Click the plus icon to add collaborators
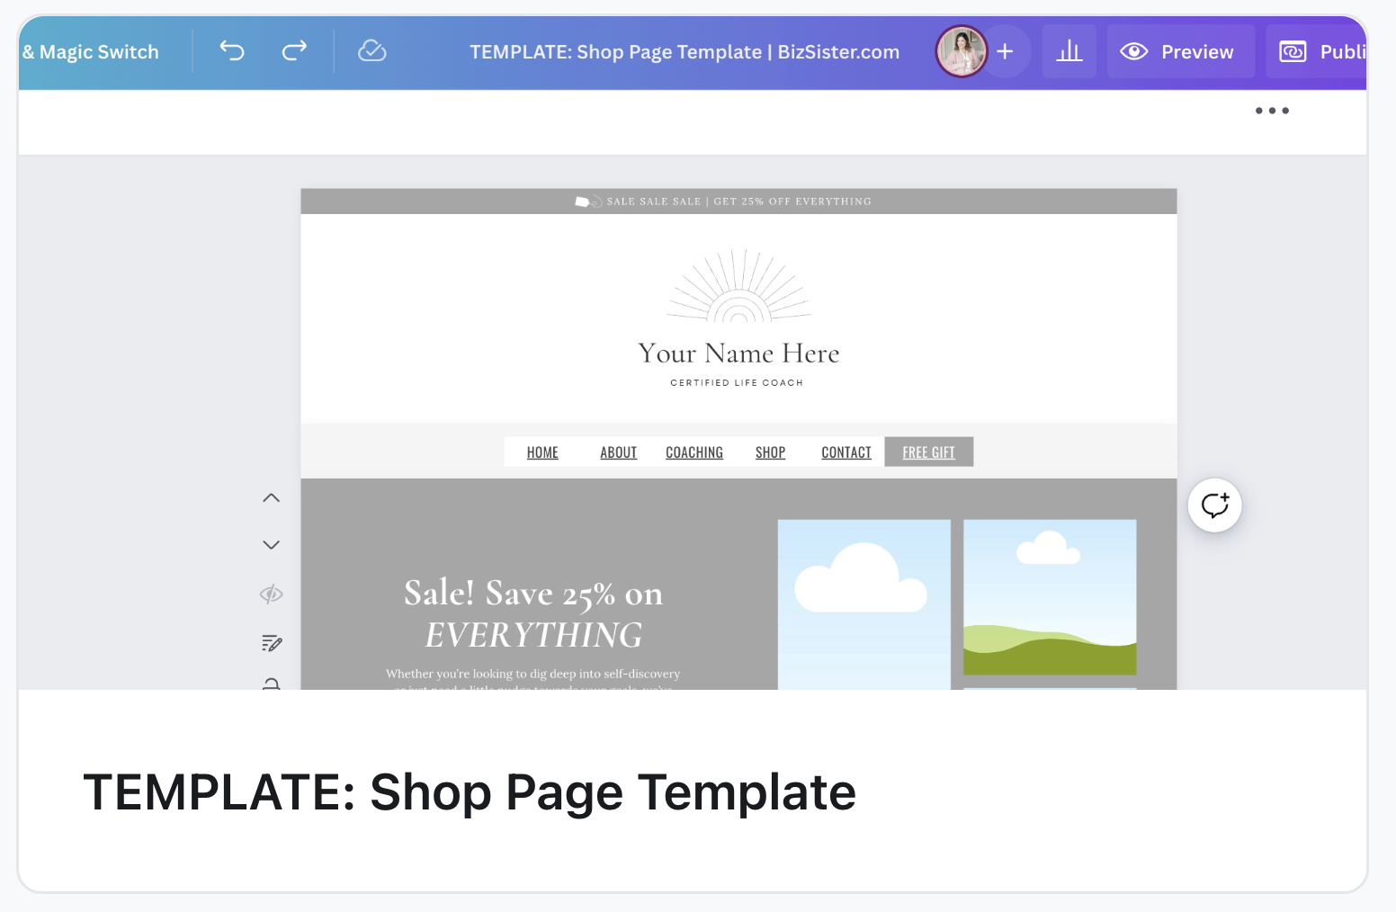The height and width of the screenshot is (912, 1396). pos(1006,51)
